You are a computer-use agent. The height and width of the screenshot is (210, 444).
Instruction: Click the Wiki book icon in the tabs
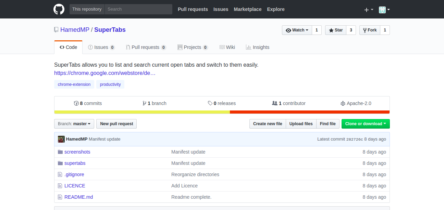tap(222, 47)
